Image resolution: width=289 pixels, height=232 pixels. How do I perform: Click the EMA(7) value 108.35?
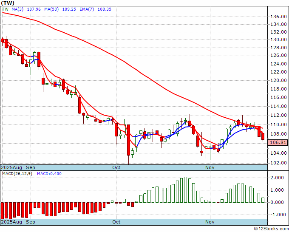pyautogui.click(x=104, y=9)
